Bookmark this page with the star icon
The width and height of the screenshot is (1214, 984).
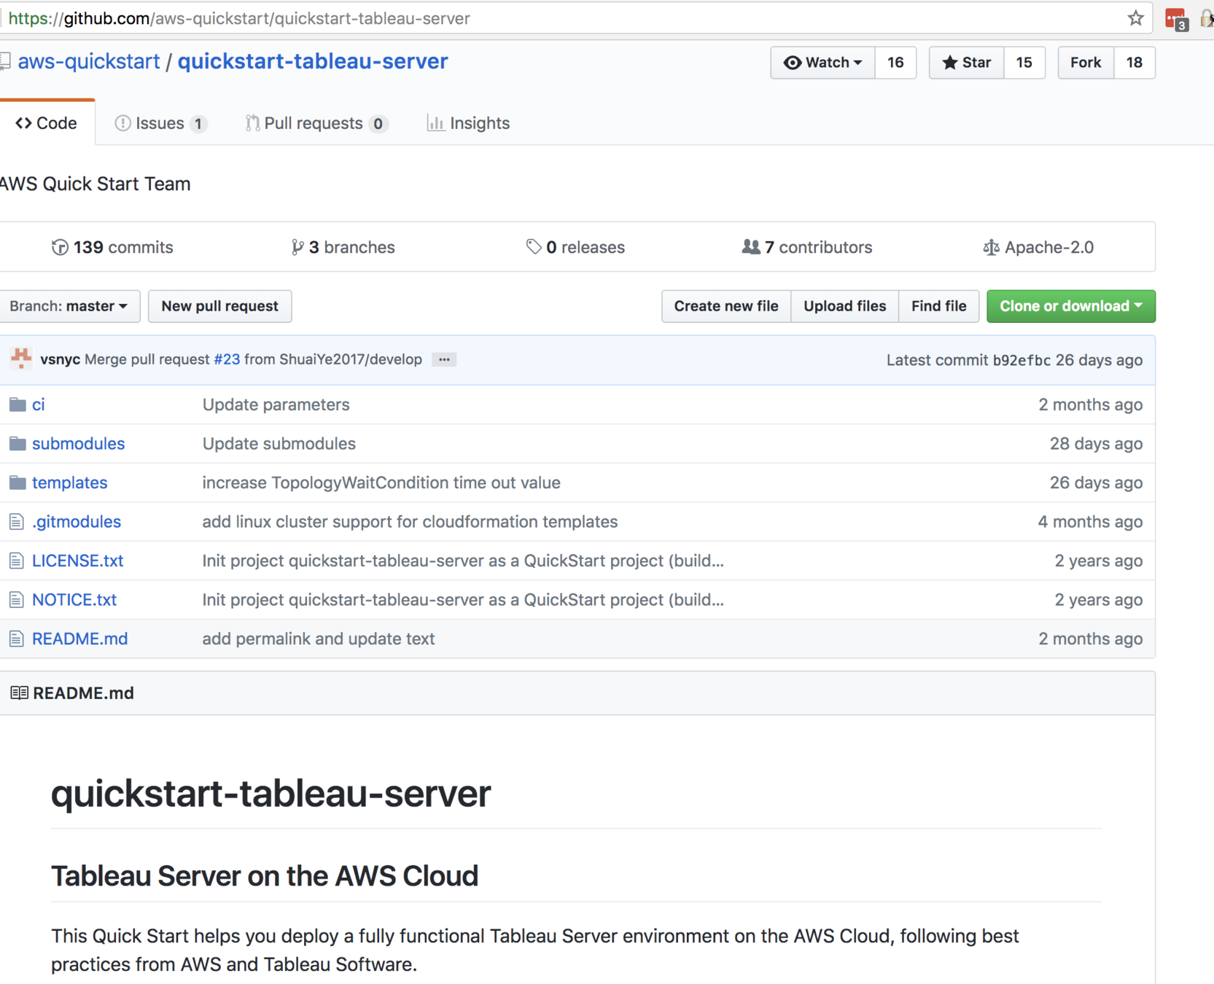(x=1135, y=18)
